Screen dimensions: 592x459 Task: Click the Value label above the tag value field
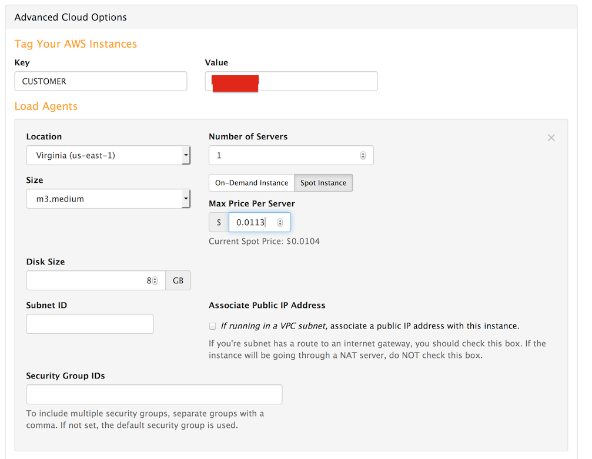[216, 63]
